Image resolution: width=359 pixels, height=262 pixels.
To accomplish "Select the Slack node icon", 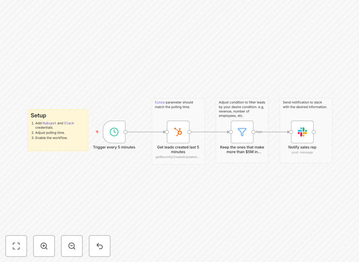I will (302, 132).
